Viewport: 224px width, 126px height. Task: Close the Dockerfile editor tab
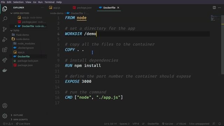[118, 8]
